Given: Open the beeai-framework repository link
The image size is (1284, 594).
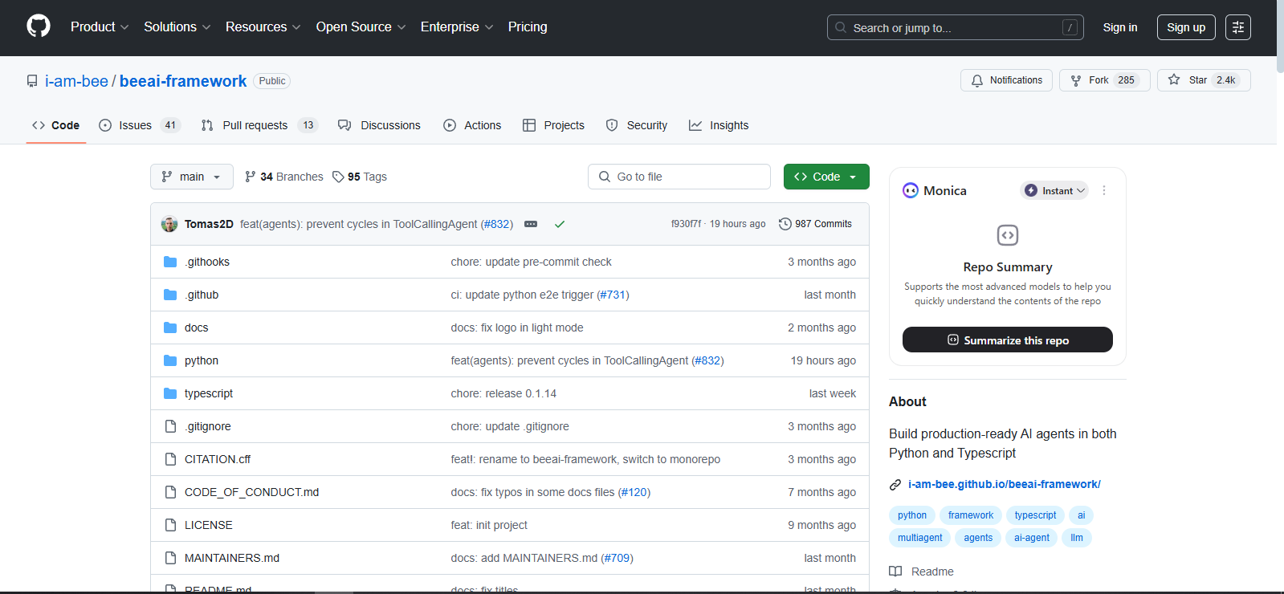Looking at the screenshot, I should pyautogui.click(x=183, y=81).
